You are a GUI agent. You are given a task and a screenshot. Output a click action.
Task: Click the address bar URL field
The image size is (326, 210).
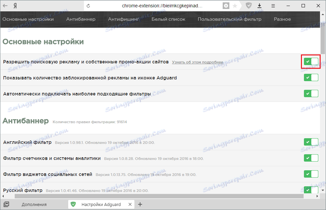(x=162, y=6)
